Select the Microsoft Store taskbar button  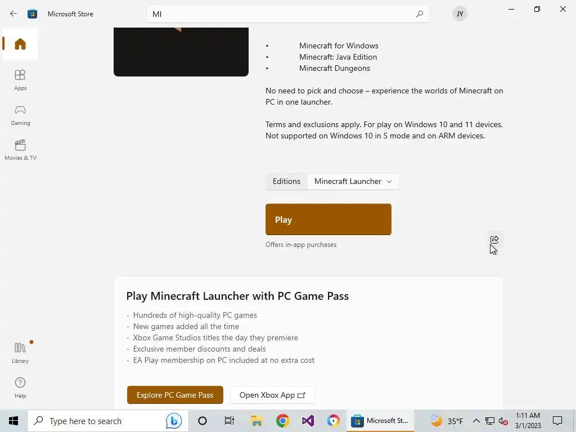tap(380, 421)
